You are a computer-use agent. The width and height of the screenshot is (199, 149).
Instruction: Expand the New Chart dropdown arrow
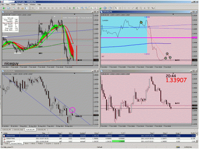click(x=5, y=8)
